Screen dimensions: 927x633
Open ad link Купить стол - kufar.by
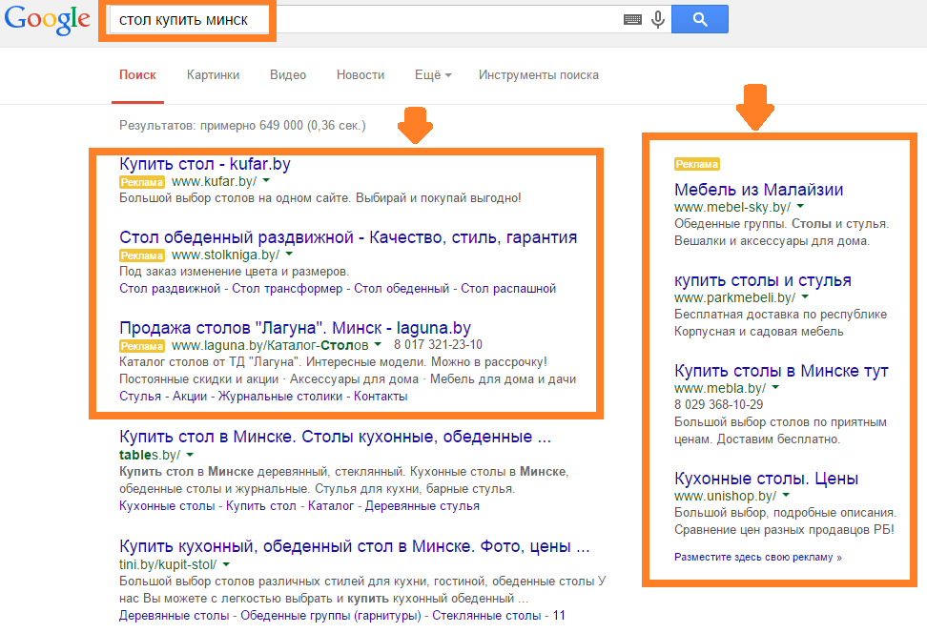(x=204, y=164)
